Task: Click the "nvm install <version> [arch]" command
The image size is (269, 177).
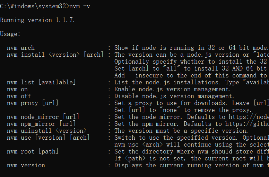Action: point(55,55)
